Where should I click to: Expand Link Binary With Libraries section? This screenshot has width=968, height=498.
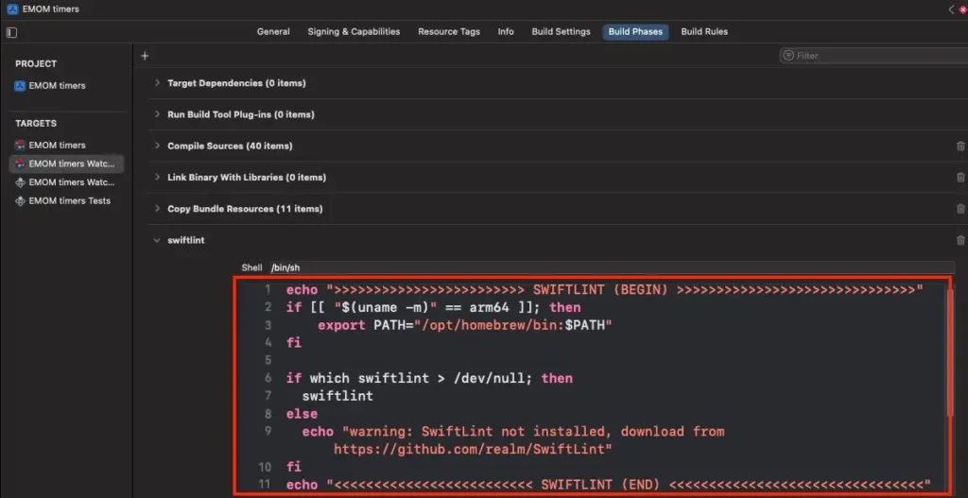pos(157,177)
